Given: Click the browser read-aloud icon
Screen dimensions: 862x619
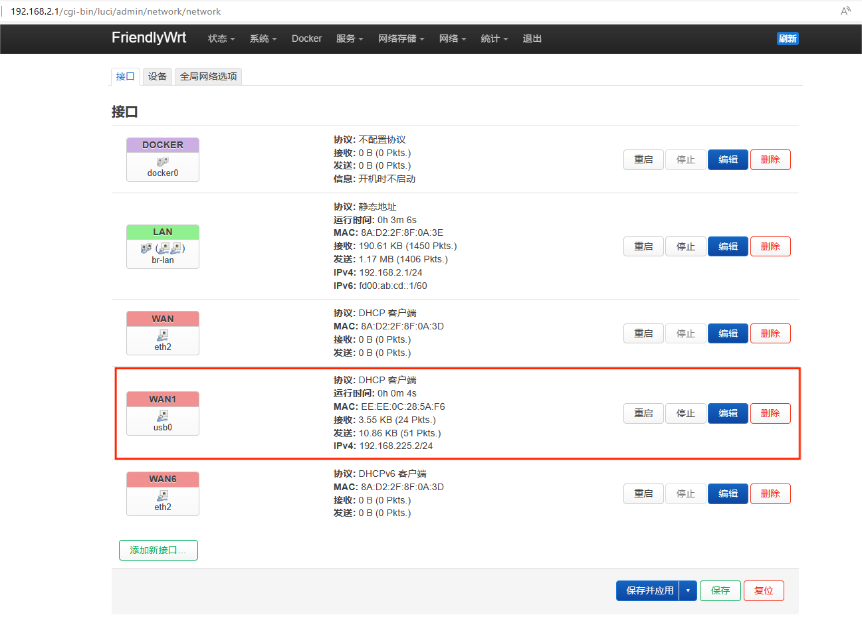Looking at the screenshot, I should tap(845, 11).
